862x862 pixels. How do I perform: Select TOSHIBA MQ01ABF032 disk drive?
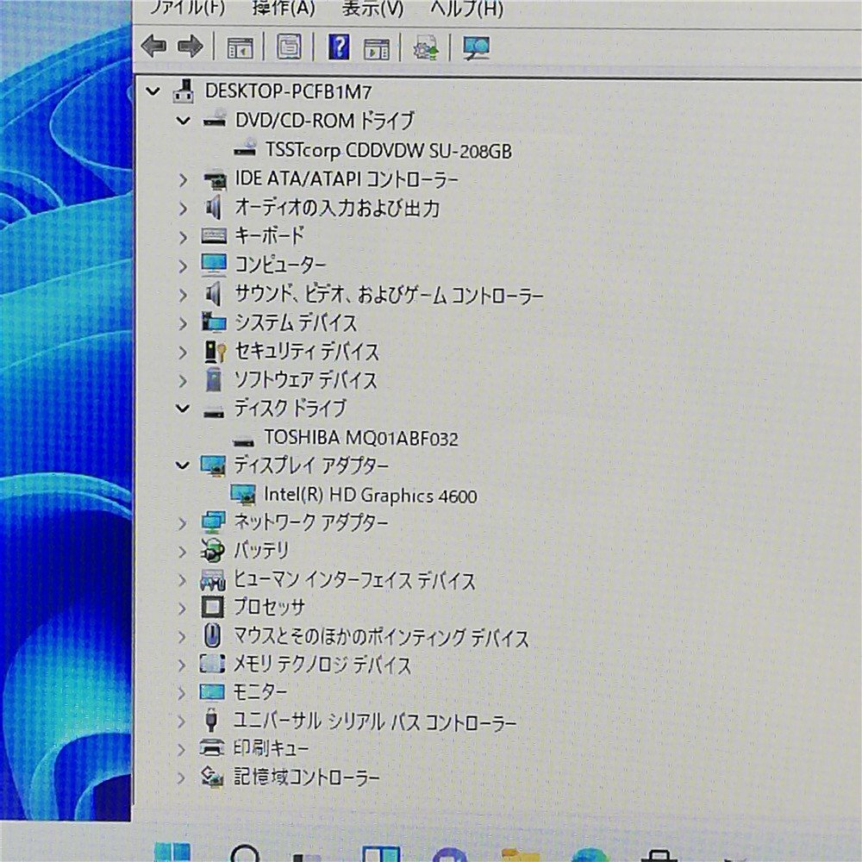[360, 438]
